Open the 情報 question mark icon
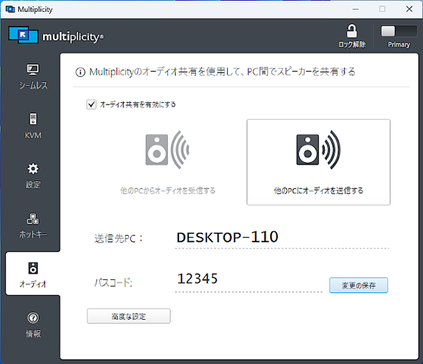 pos(32,318)
